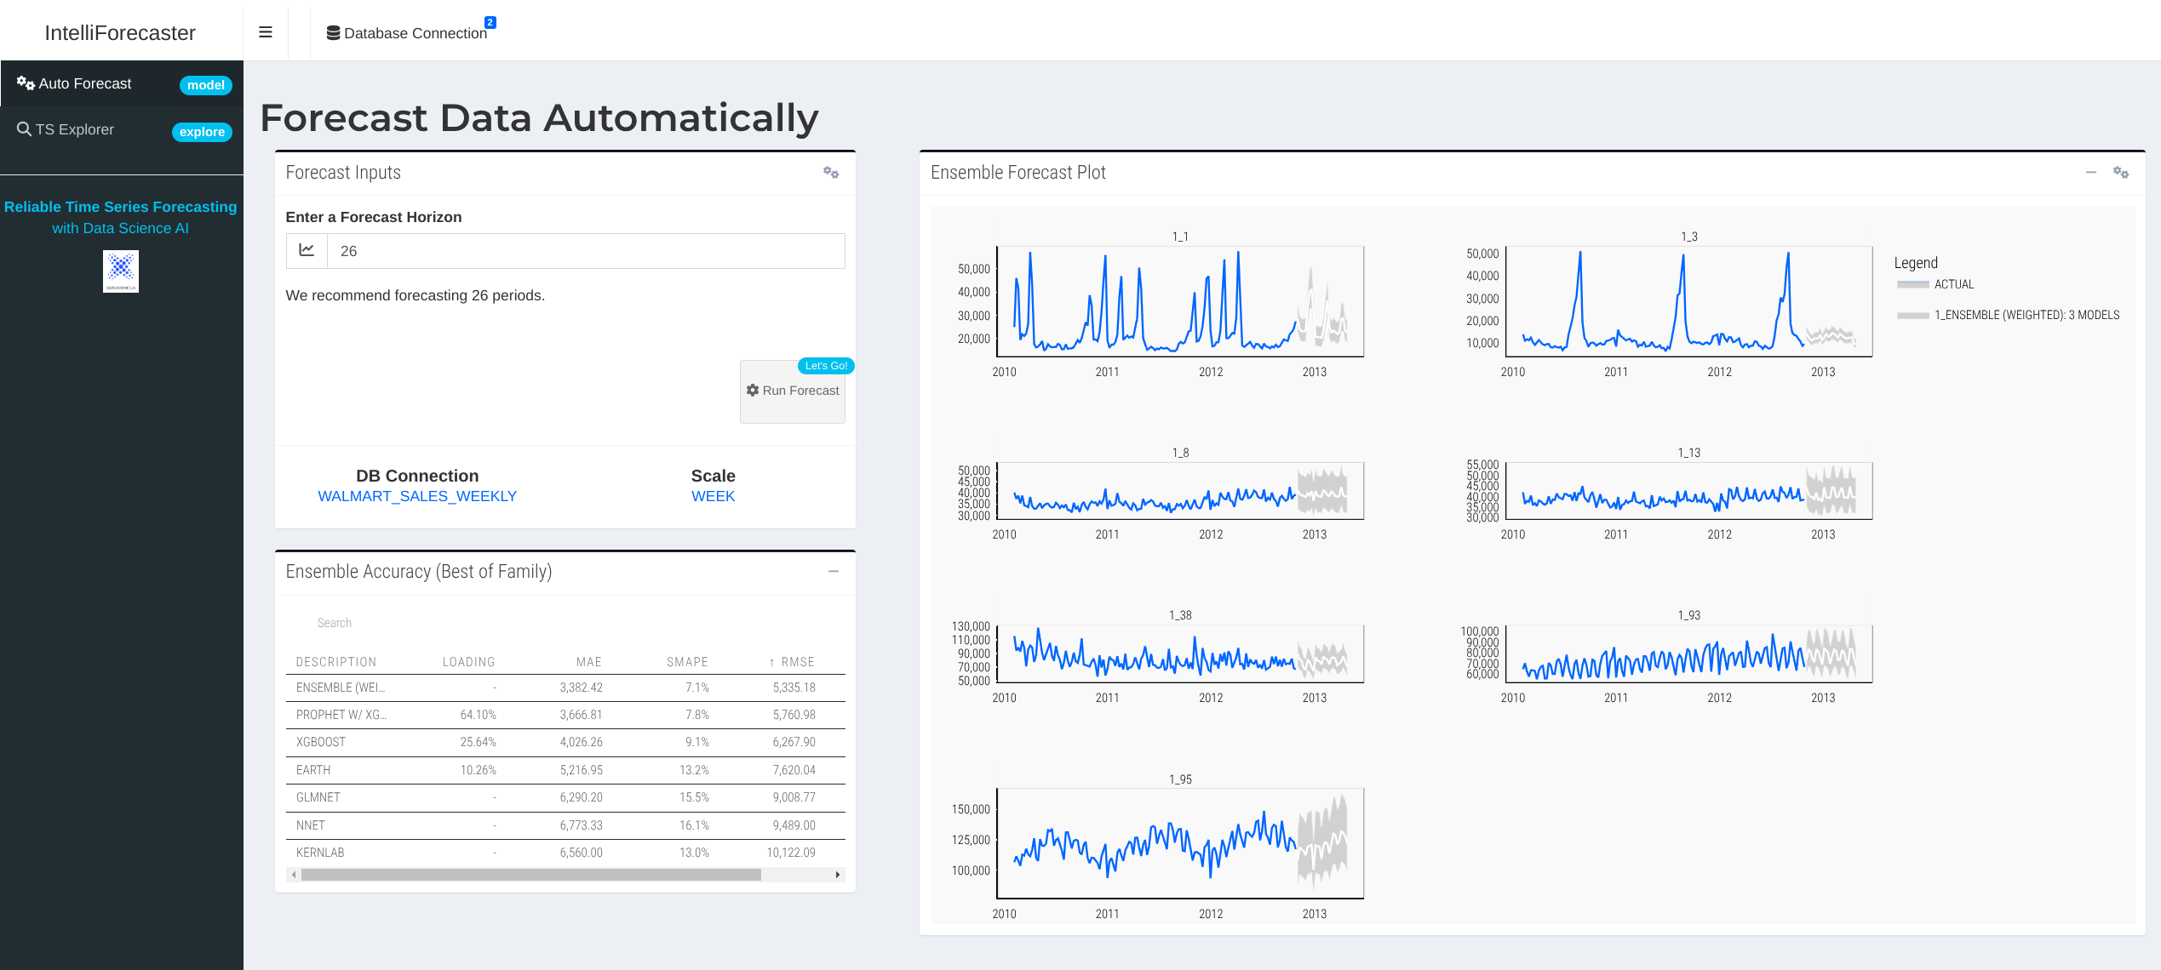Image resolution: width=2161 pixels, height=970 pixels.
Task: Collapse the Ensemble Forecast Plot panel
Action: [2090, 173]
